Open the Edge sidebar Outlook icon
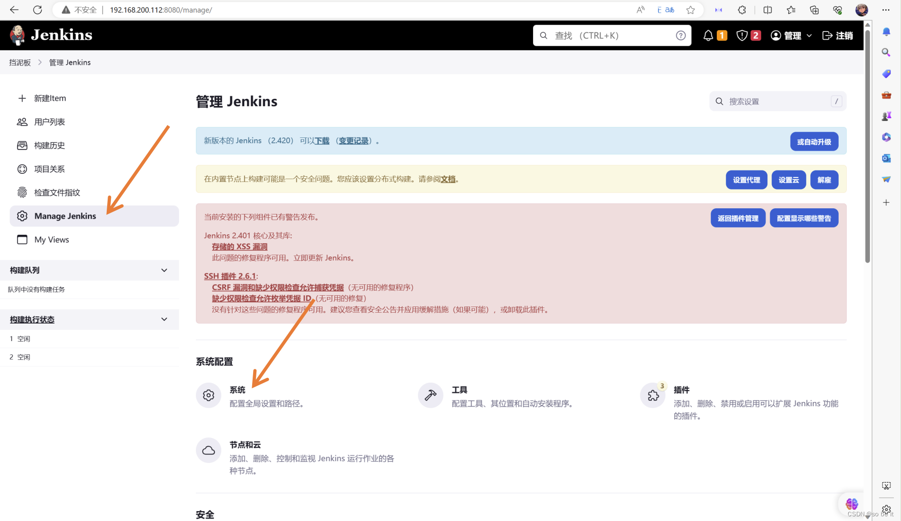901x521 pixels. (886, 158)
